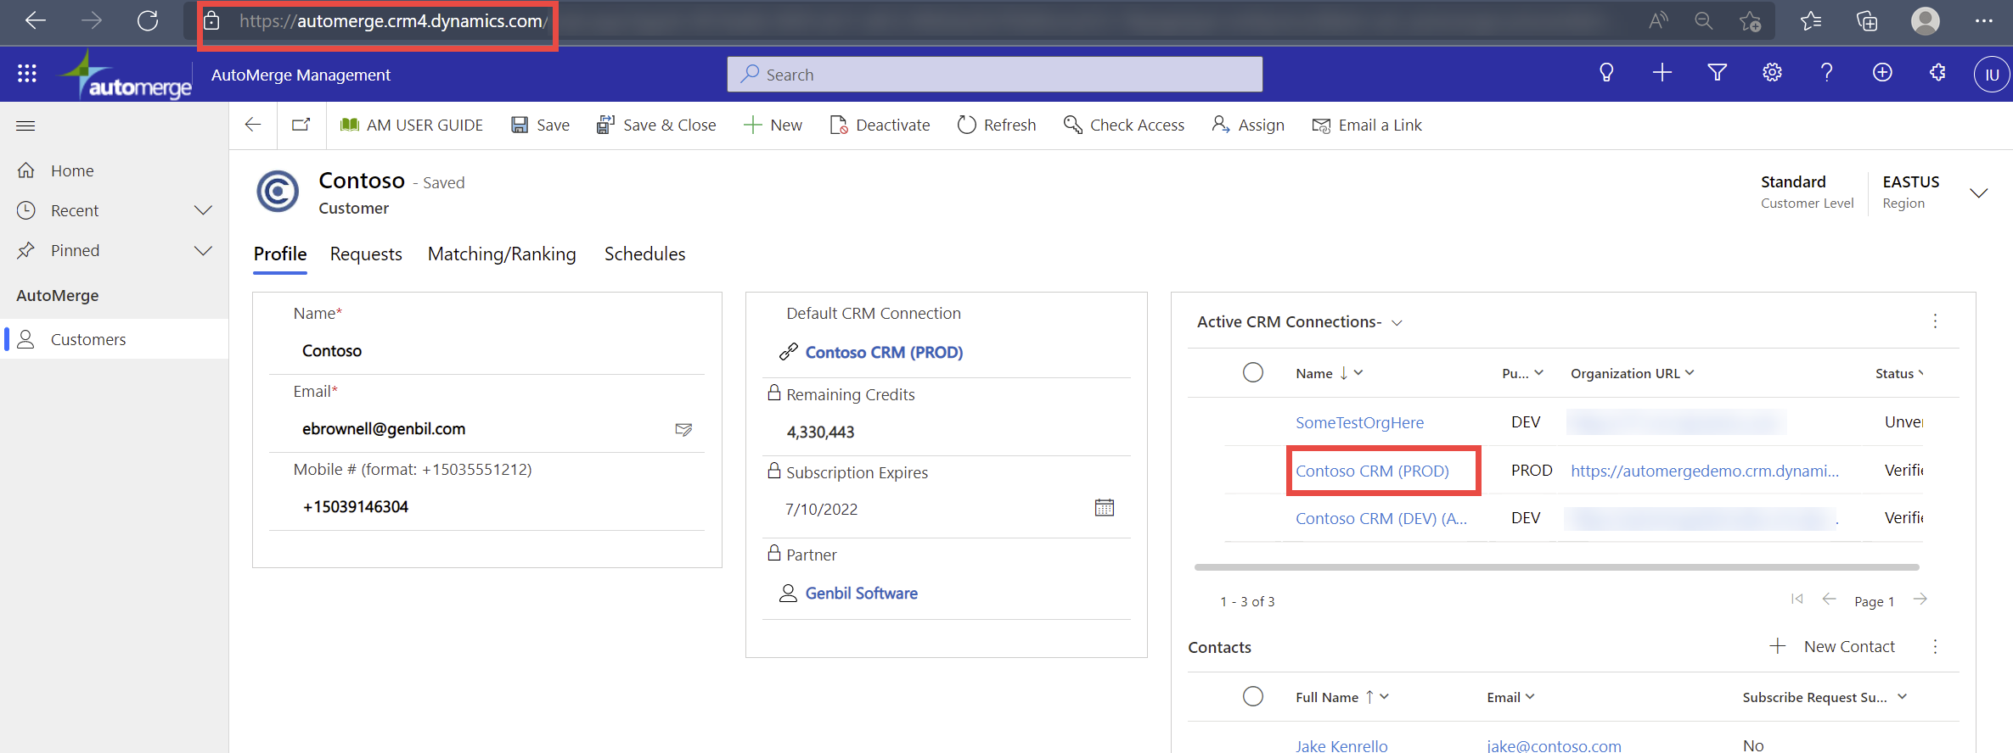Click New Contact button
Viewport: 2013px width, 753px height.
1832,646
